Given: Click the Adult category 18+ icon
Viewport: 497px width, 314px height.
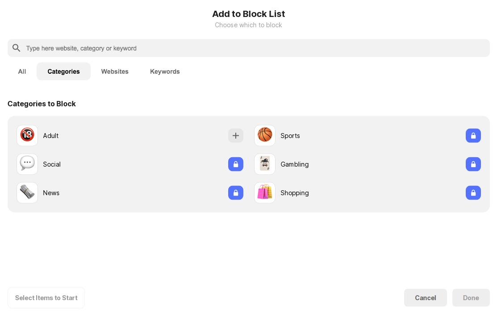Looking at the screenshot, I should click(27, 135).
